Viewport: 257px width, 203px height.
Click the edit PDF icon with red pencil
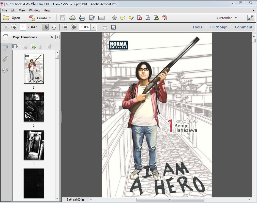[x=164, y=18]
